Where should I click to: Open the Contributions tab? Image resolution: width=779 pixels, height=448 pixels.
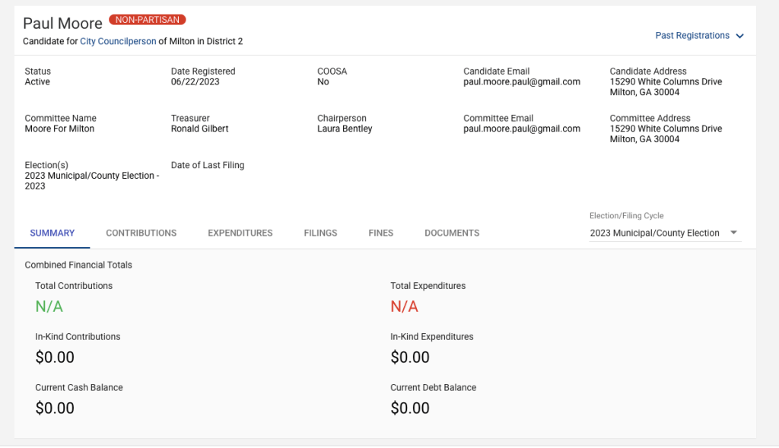[141, 233]
